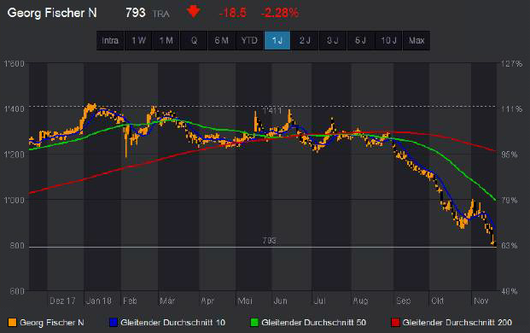Click the green Durchschnitt 50 swatch
The height and width of the screenshot is (333, 530).
(254, 323)
